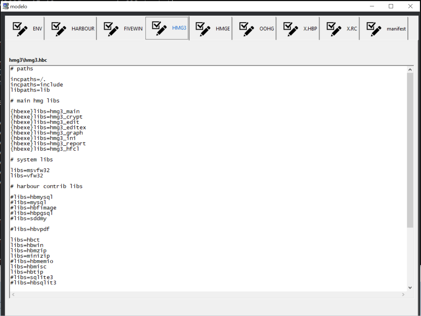Select the manifest tab
This screenshot has width=421, height=316.
pos(384,29)
